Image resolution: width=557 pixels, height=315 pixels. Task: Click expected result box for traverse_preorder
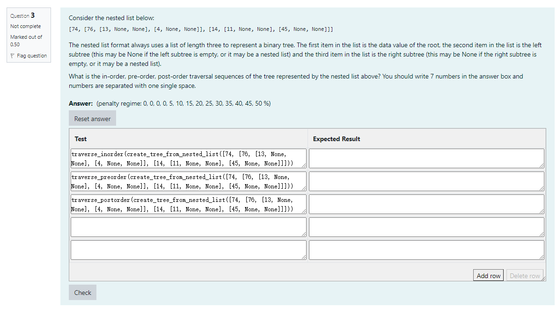click(x=426, y=181)
